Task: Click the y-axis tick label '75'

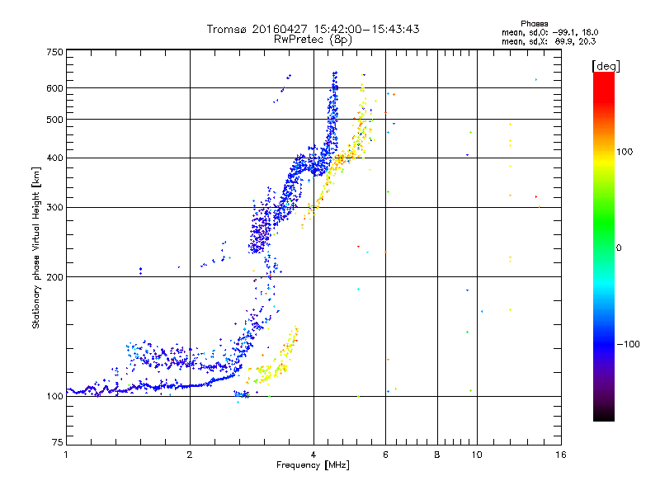Action: coord(58,442)
